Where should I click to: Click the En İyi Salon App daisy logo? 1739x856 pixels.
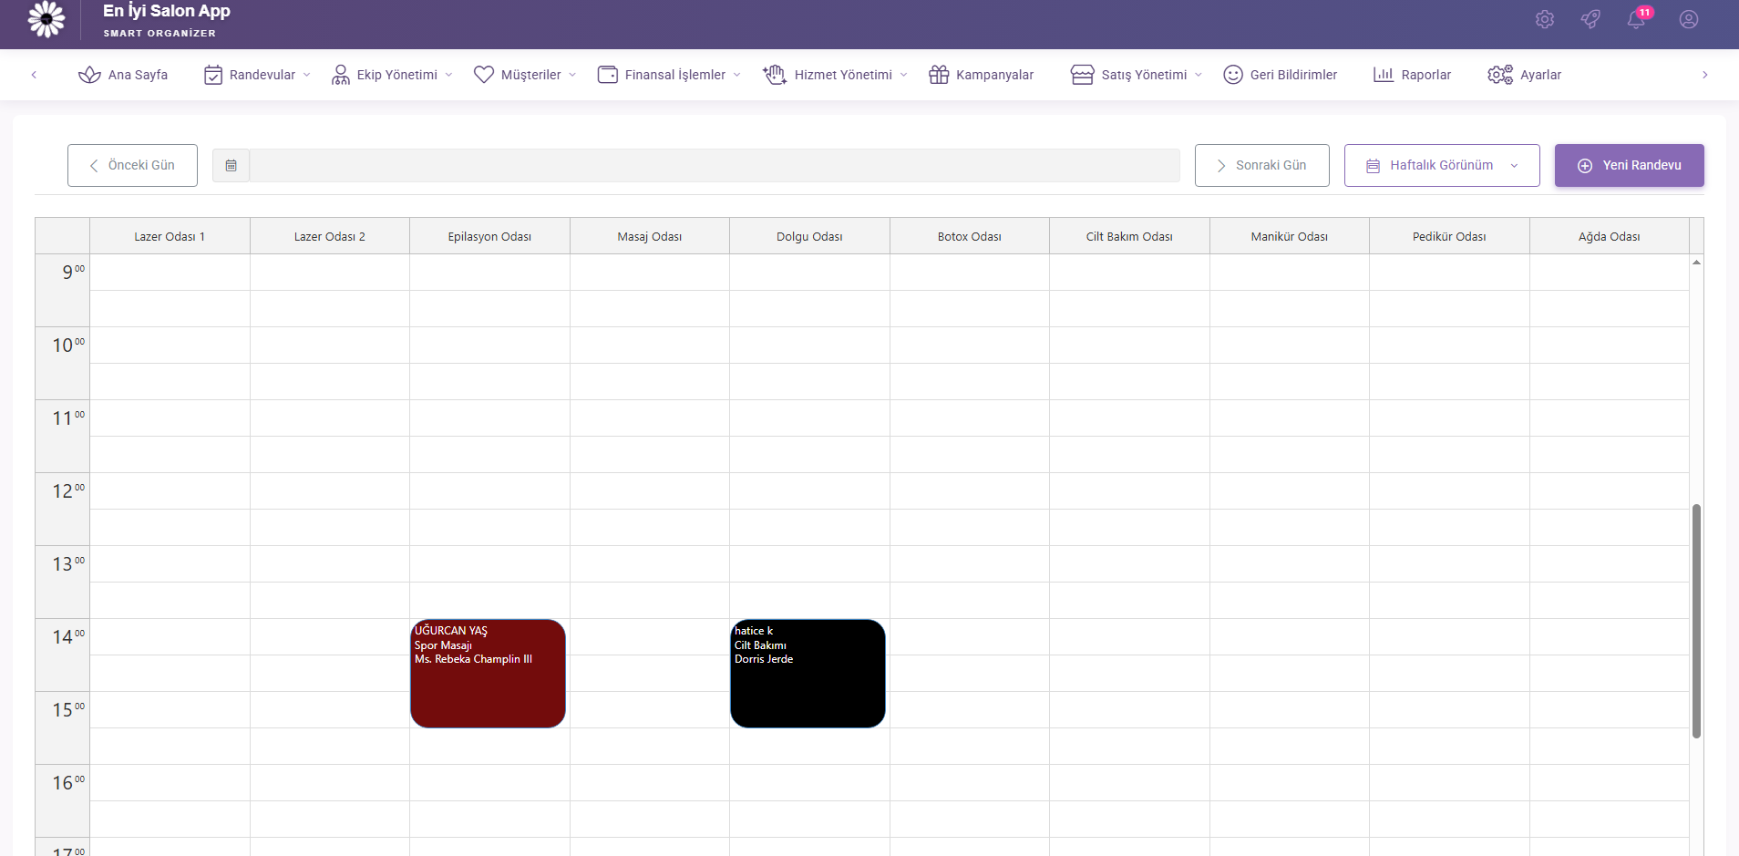pos(46,19)
